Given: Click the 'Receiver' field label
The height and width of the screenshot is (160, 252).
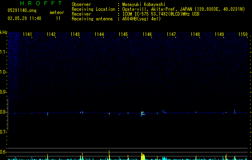Looking at the screenshot, I should click(81, 14).
